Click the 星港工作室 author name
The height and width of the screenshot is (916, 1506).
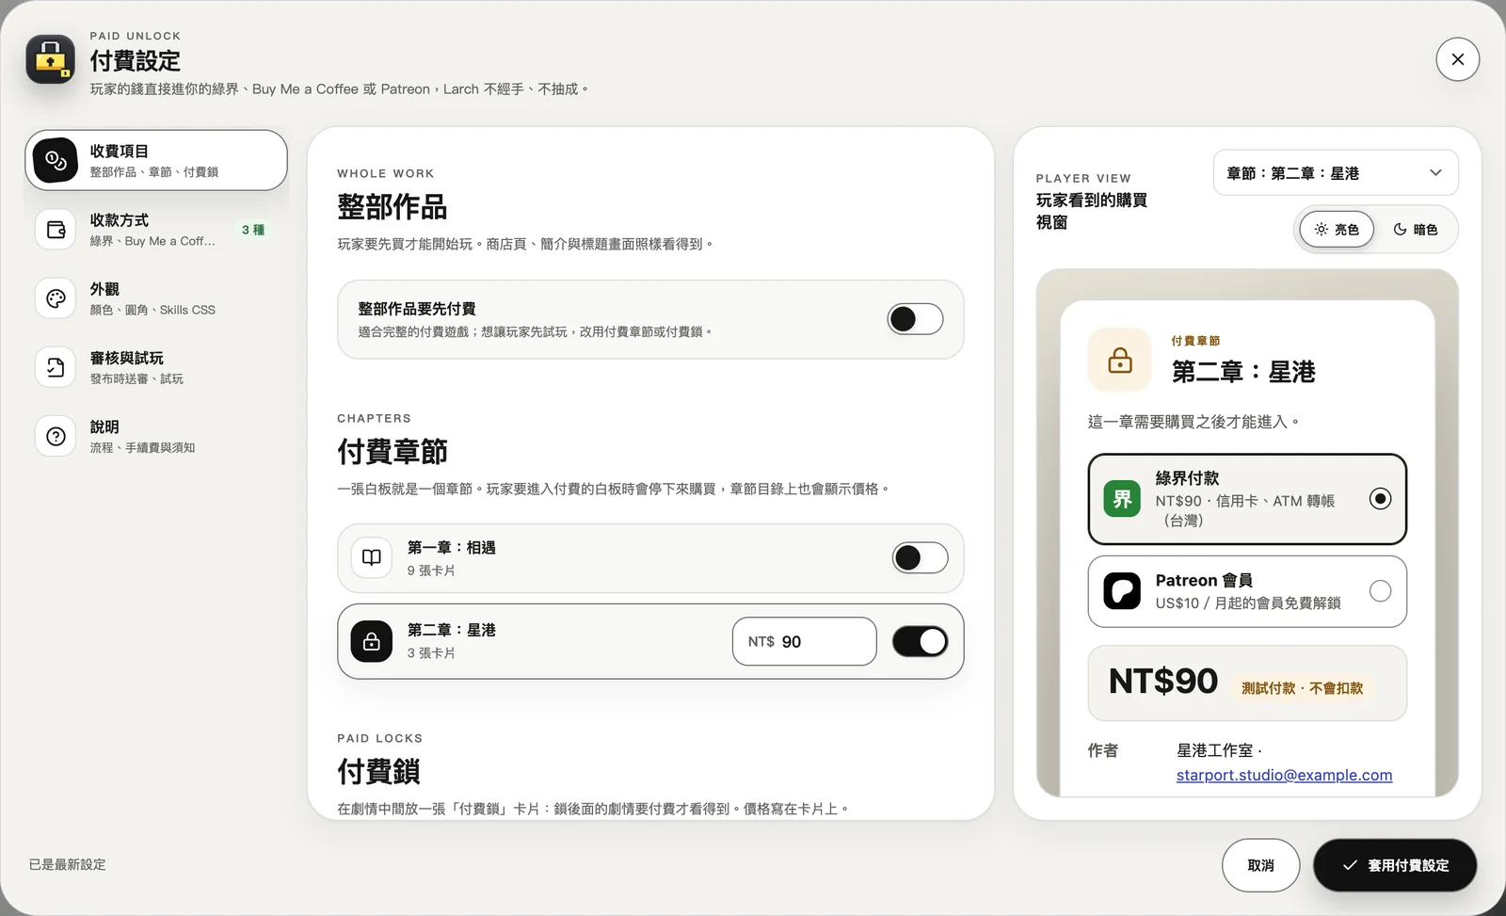(1214, 750)
